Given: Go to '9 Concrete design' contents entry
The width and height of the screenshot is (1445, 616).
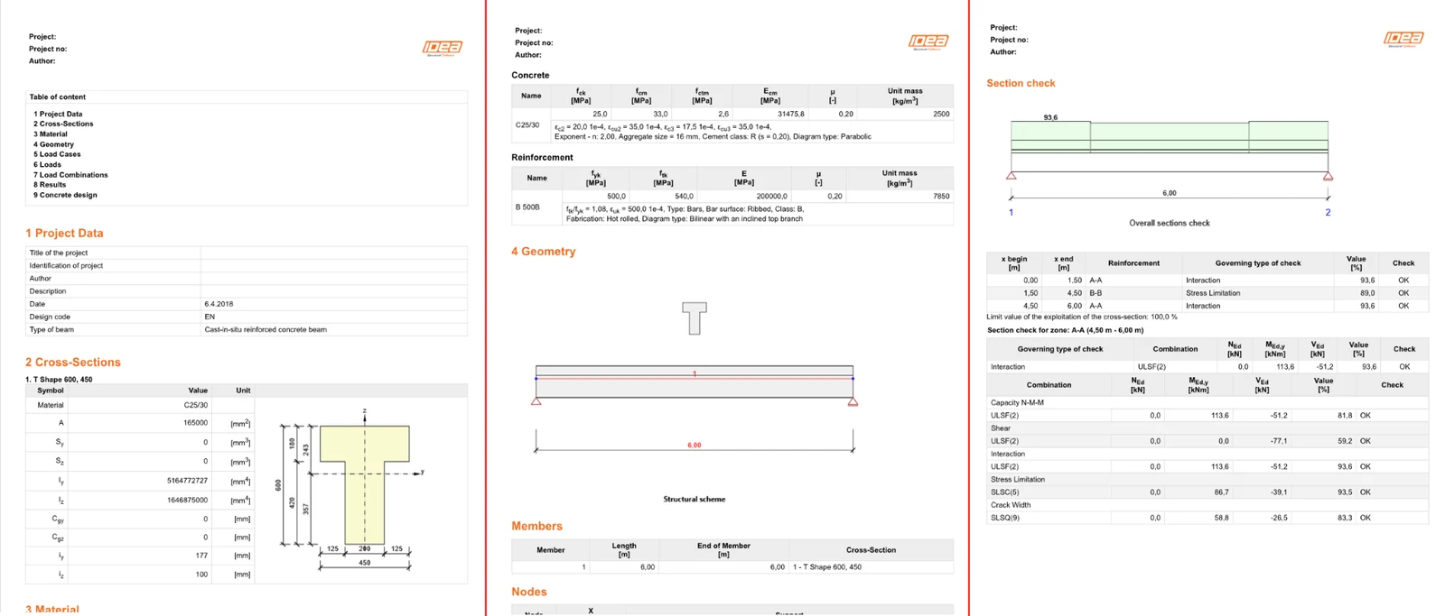Looking at the screenshot, I should [x=65, y=195].
